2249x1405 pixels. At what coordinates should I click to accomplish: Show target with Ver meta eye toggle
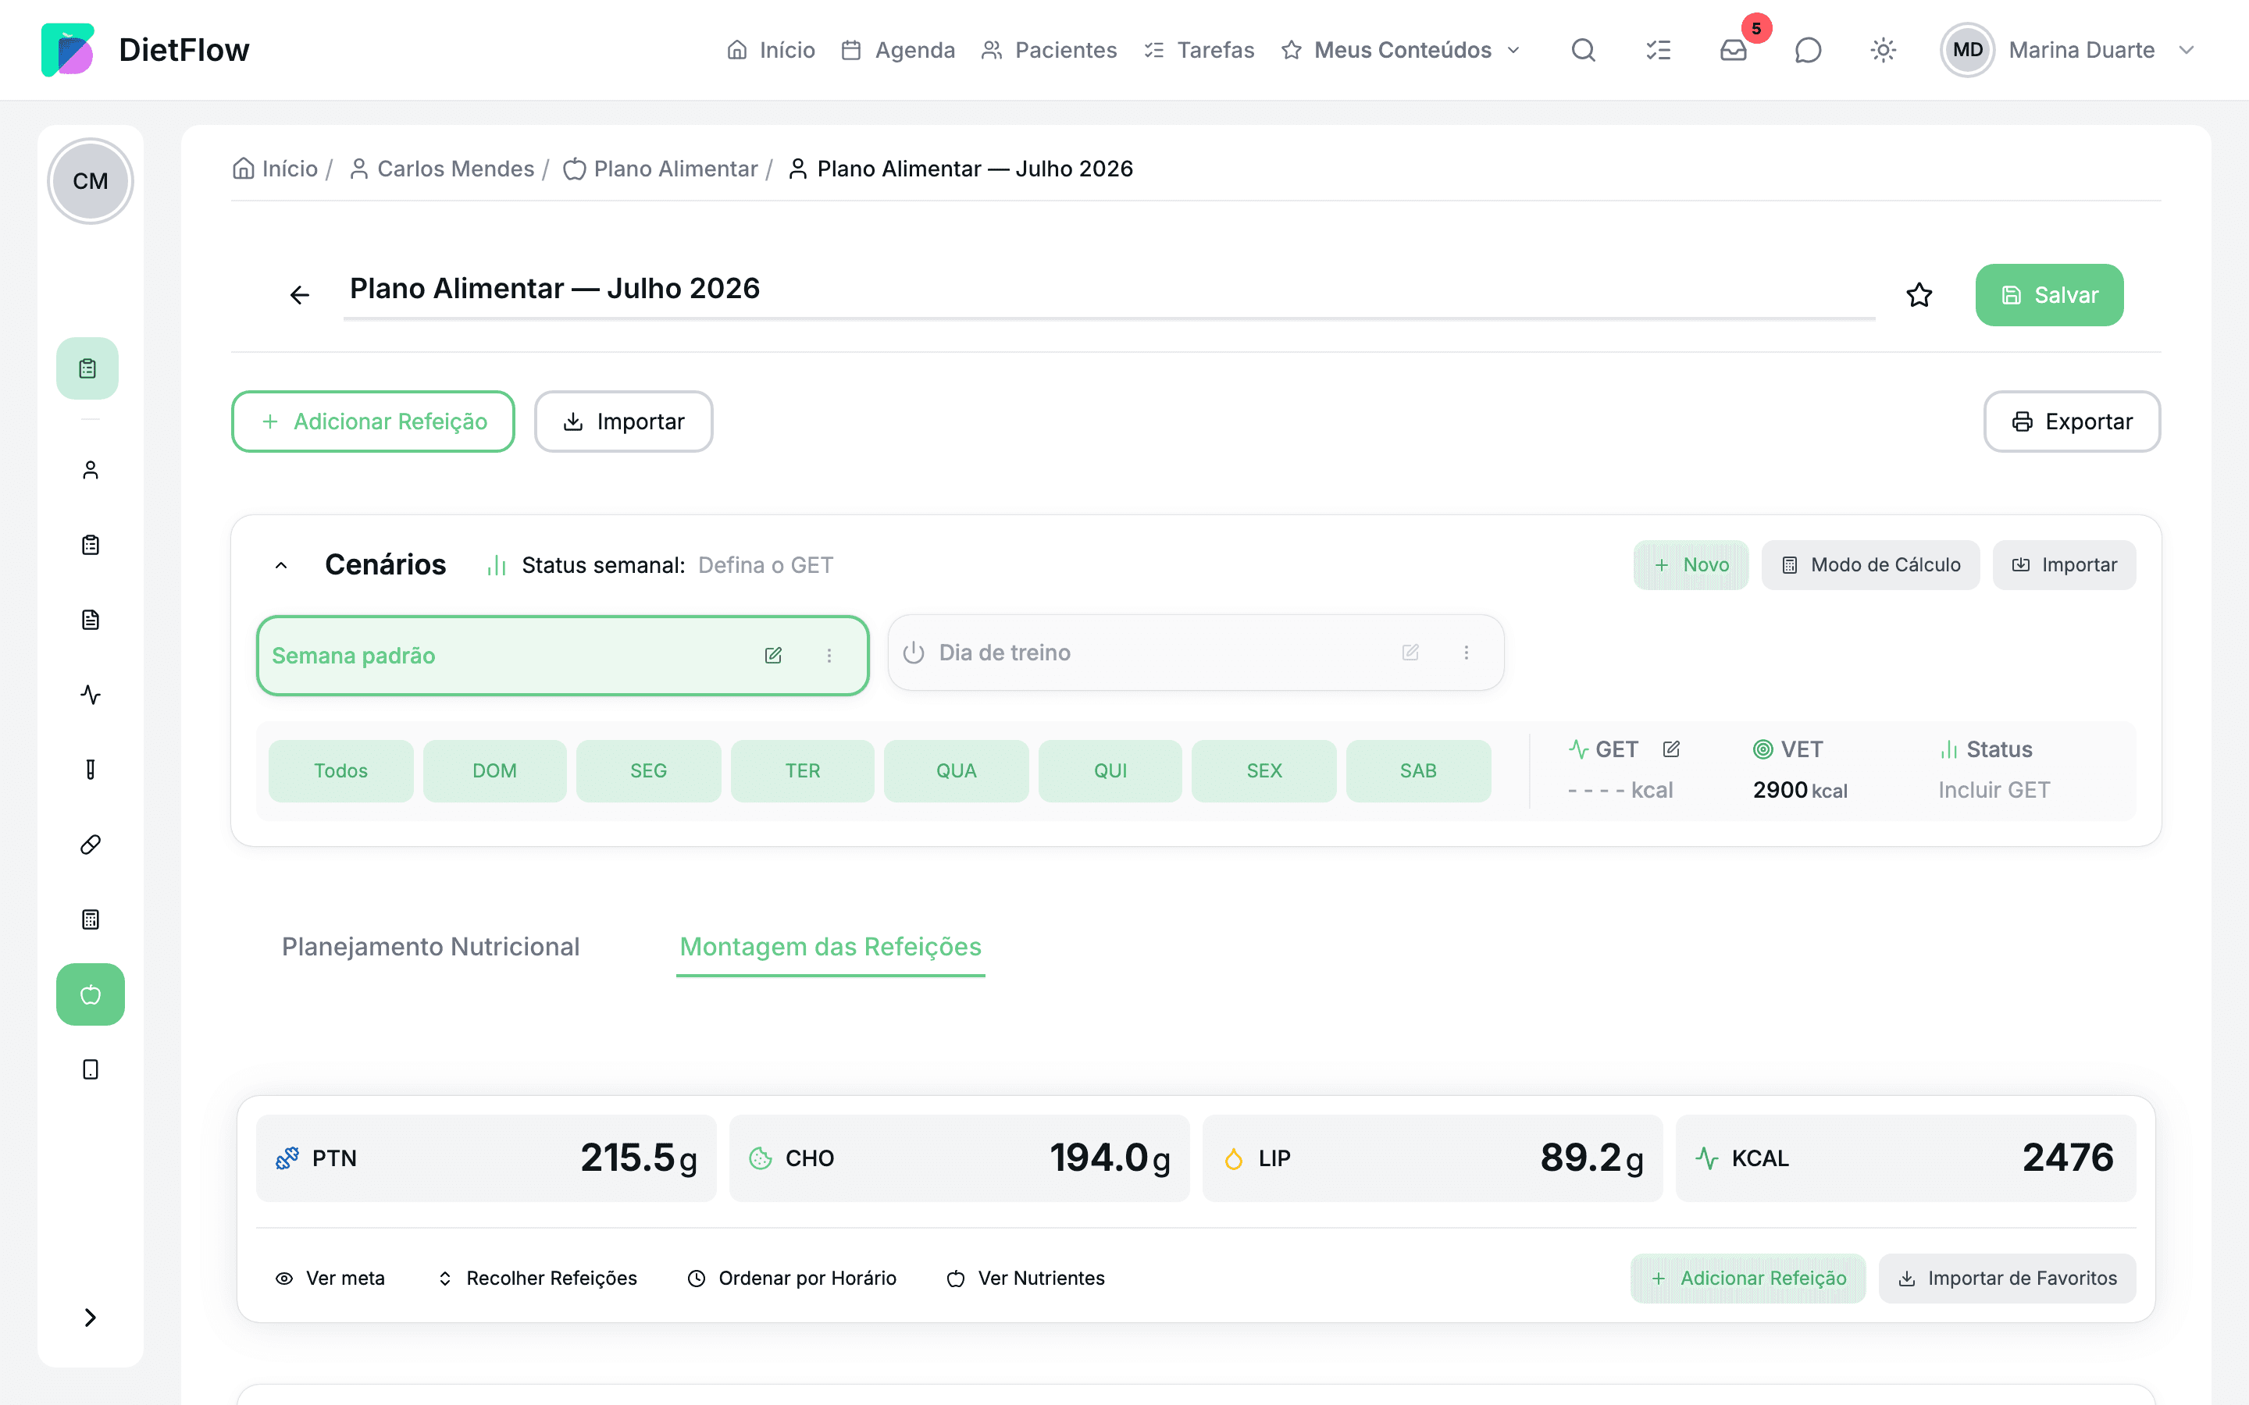pyautogui.click(x=330, y=1279)
